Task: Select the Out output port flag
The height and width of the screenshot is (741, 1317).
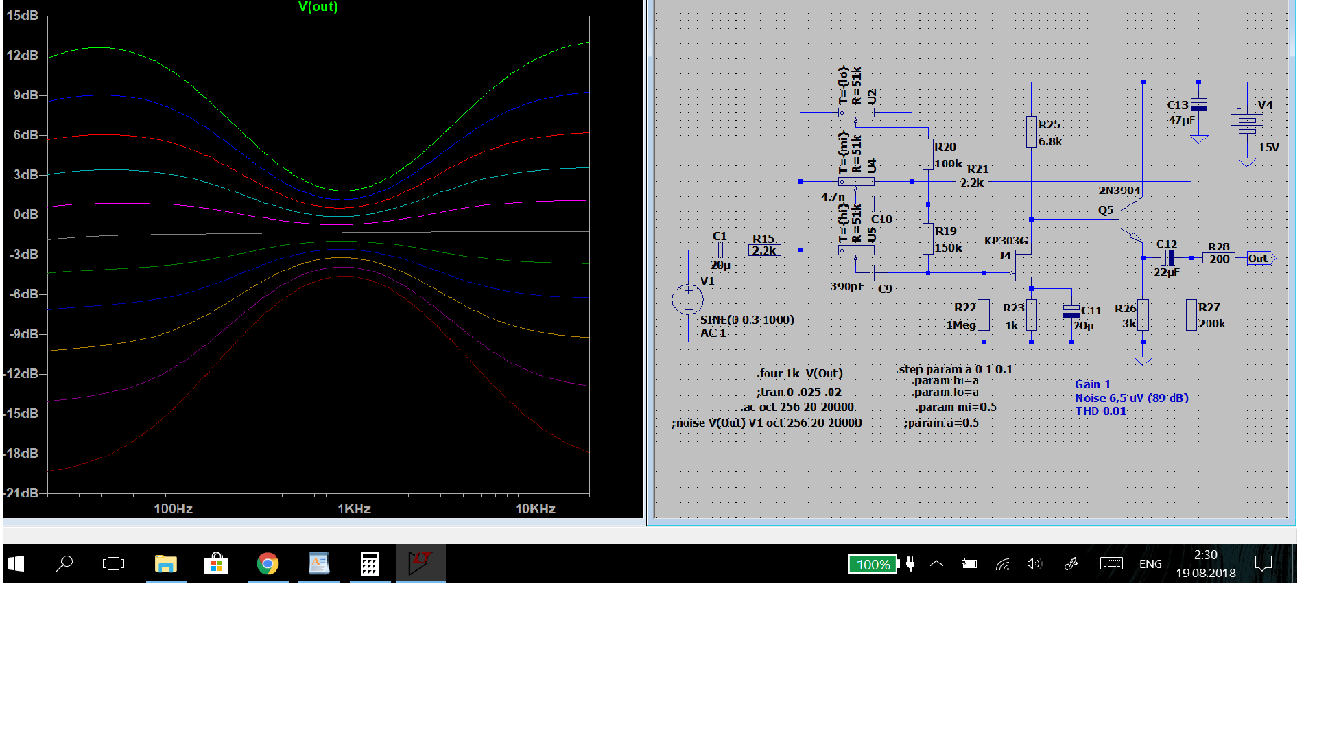Action: tap(1261, 259)
